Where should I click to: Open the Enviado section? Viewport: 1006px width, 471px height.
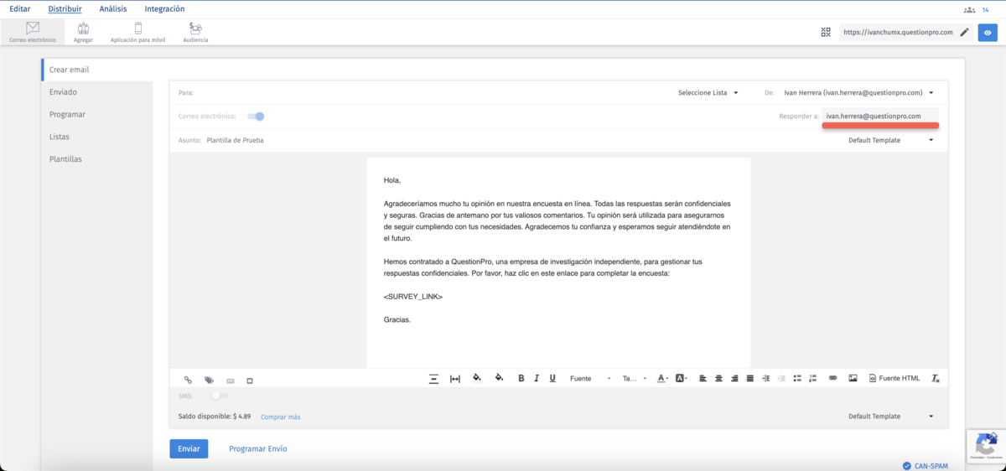click(63, 92)
